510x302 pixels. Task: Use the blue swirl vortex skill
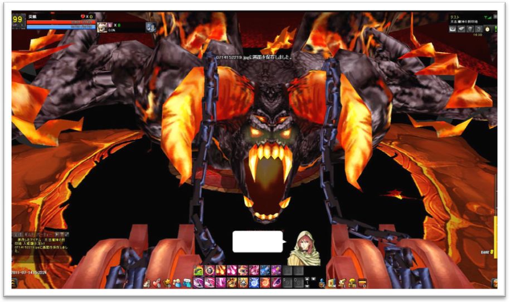254,282
